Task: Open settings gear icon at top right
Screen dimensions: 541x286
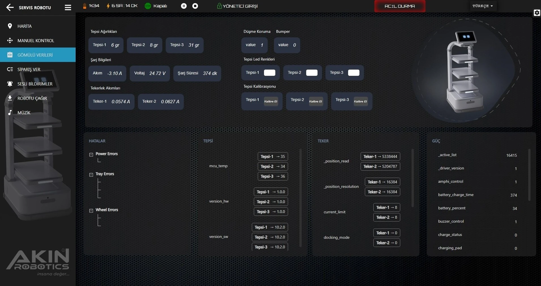Action: pos(537,13)
